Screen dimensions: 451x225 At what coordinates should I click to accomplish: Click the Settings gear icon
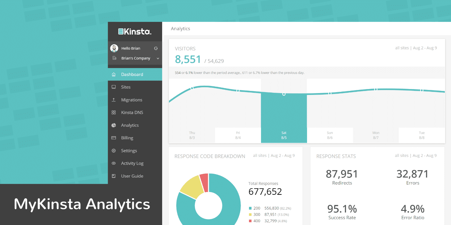[114, 150]
